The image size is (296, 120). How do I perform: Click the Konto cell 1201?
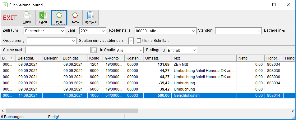(x=94, y=64)
